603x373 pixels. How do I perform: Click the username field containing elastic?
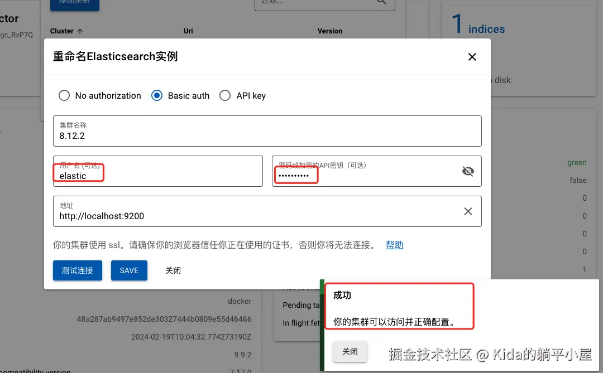(158, 171)
